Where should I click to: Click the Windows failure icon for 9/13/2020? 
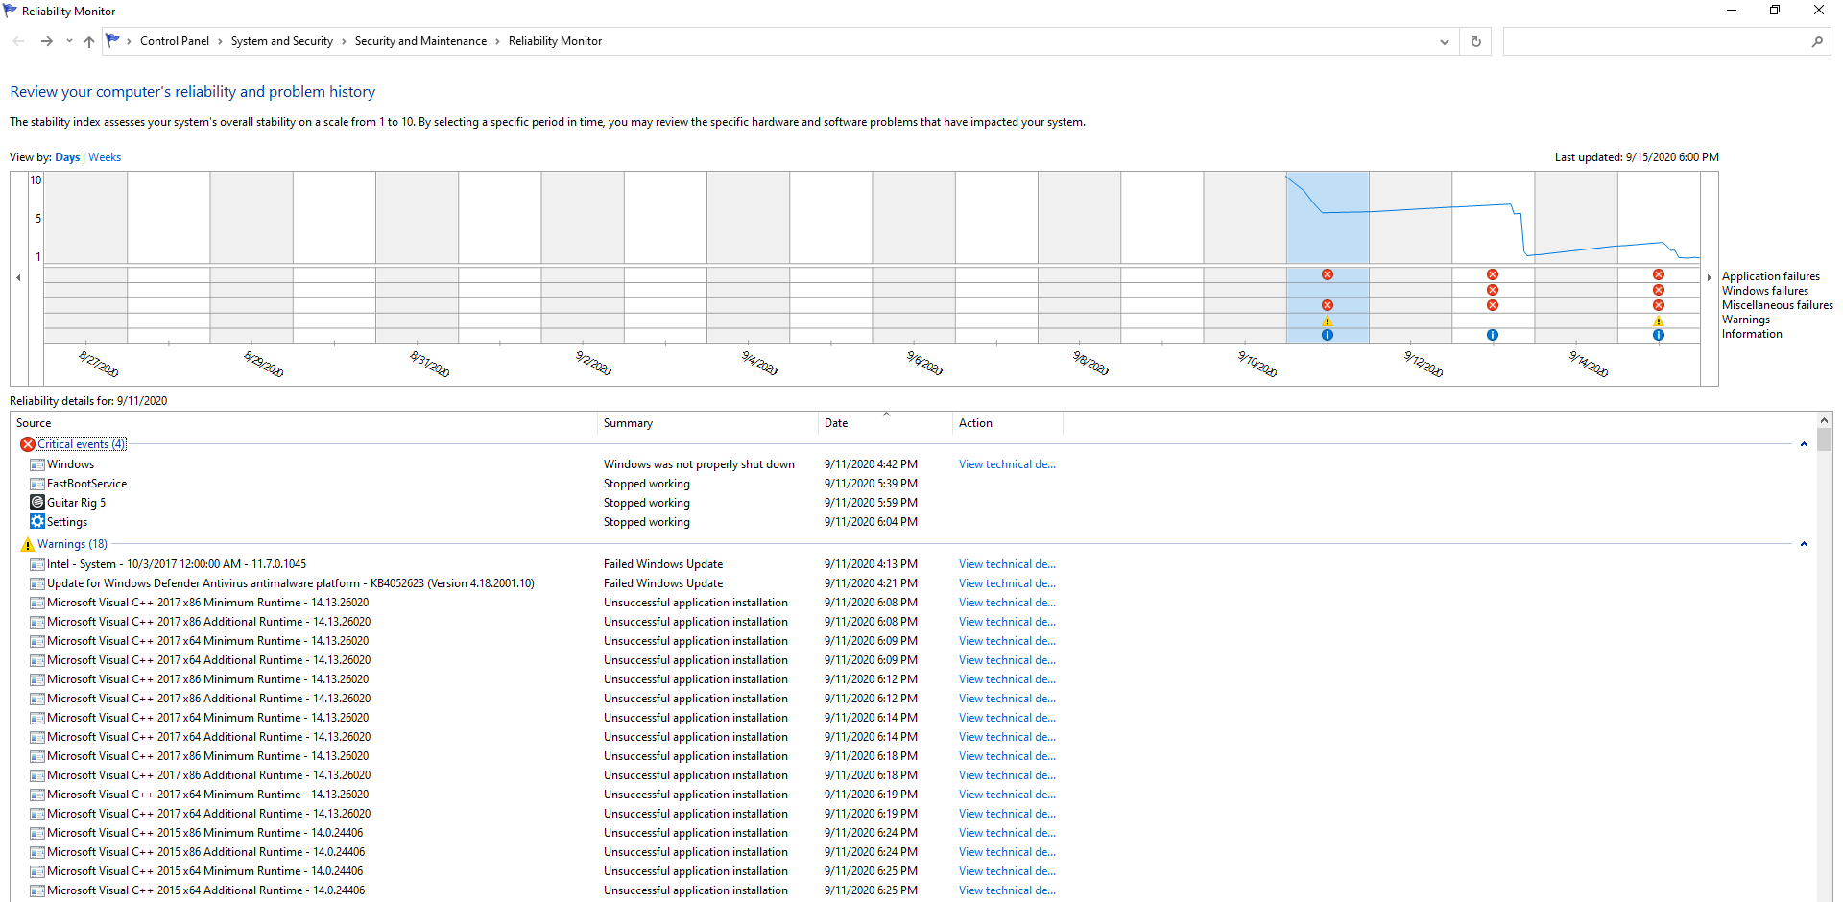coord(1493,290)
